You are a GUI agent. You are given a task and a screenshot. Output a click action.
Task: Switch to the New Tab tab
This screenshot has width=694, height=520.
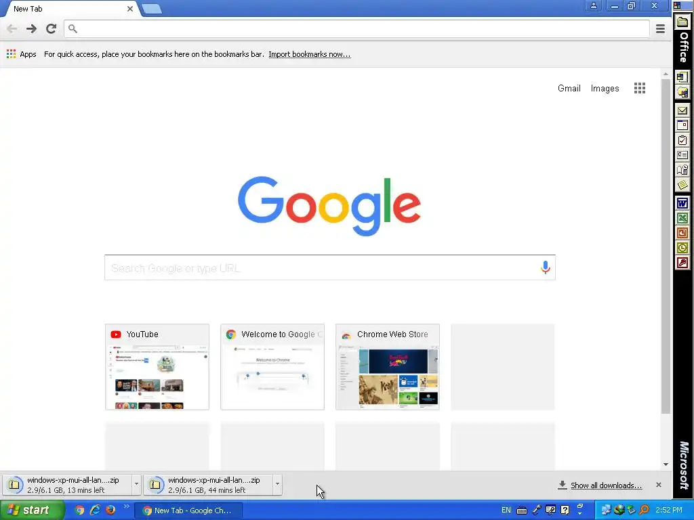coord(70,9)
